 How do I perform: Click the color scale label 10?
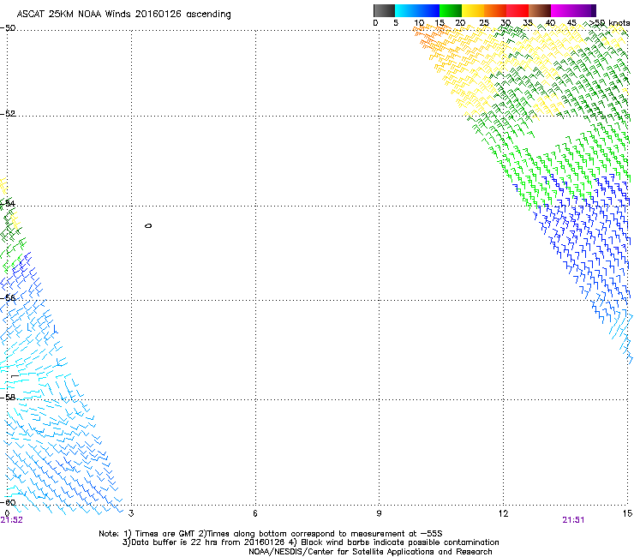coord(419,23)
